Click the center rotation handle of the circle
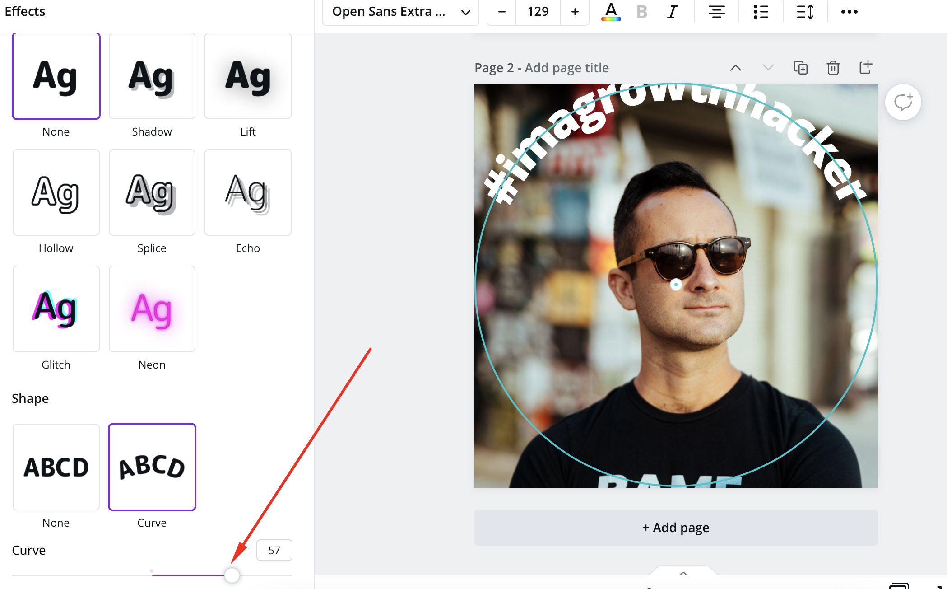Image resolution: width=947 pixels, height=589 pixels. (x=676, y=285)
